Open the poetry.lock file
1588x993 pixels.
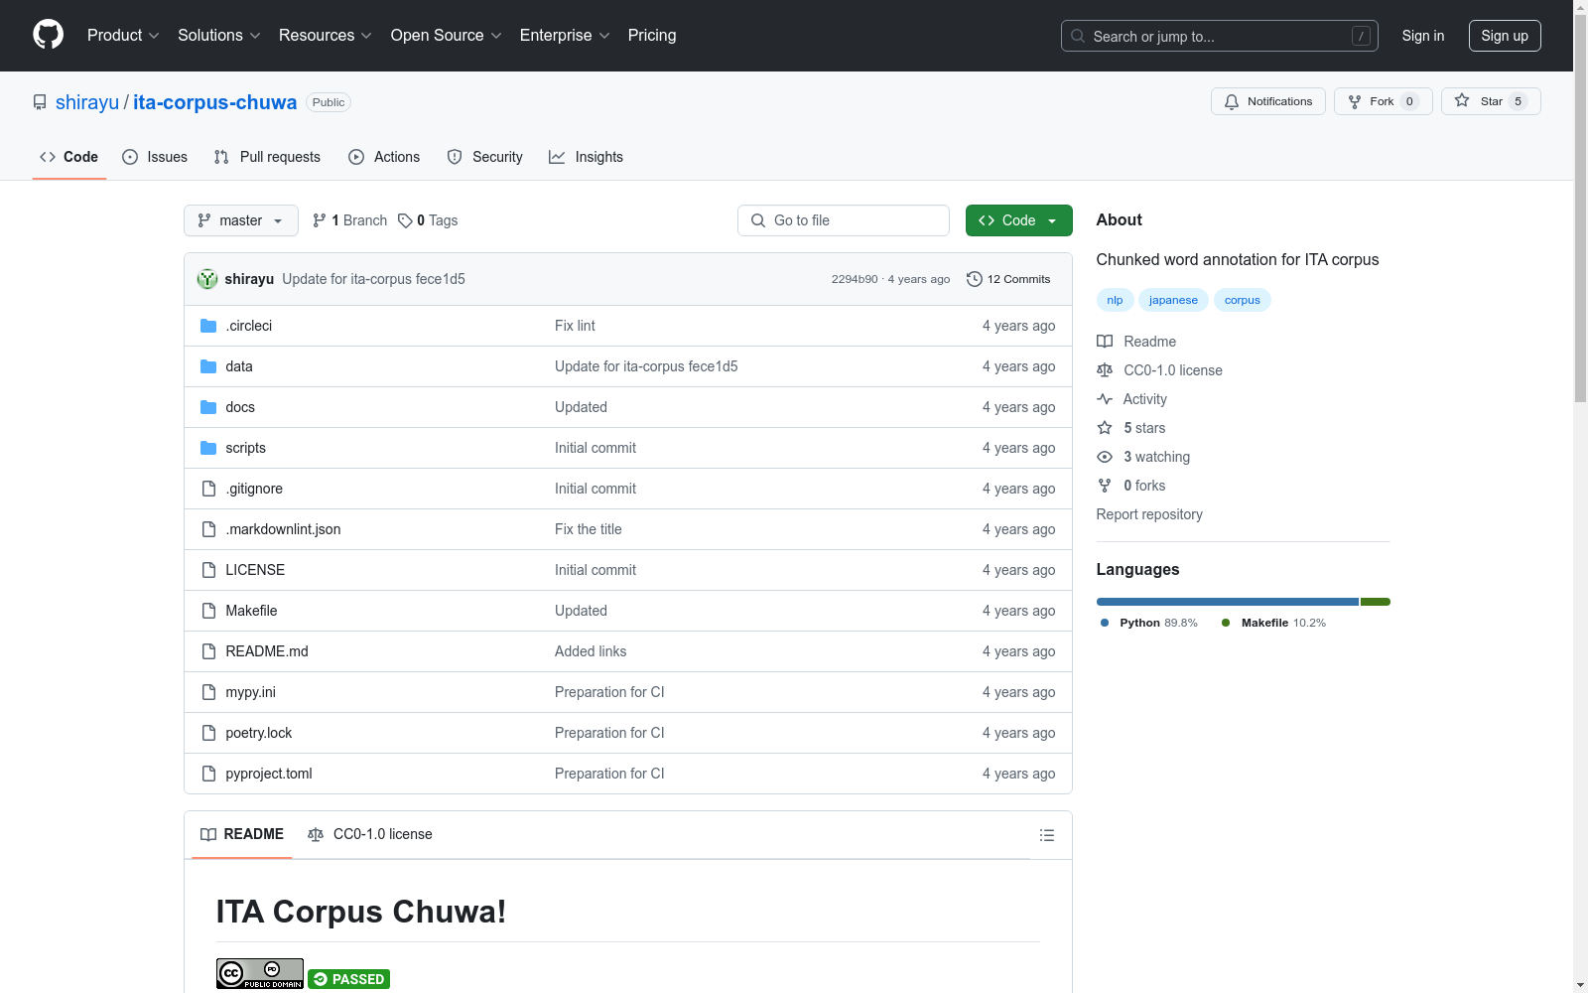[x=258, y=733]
